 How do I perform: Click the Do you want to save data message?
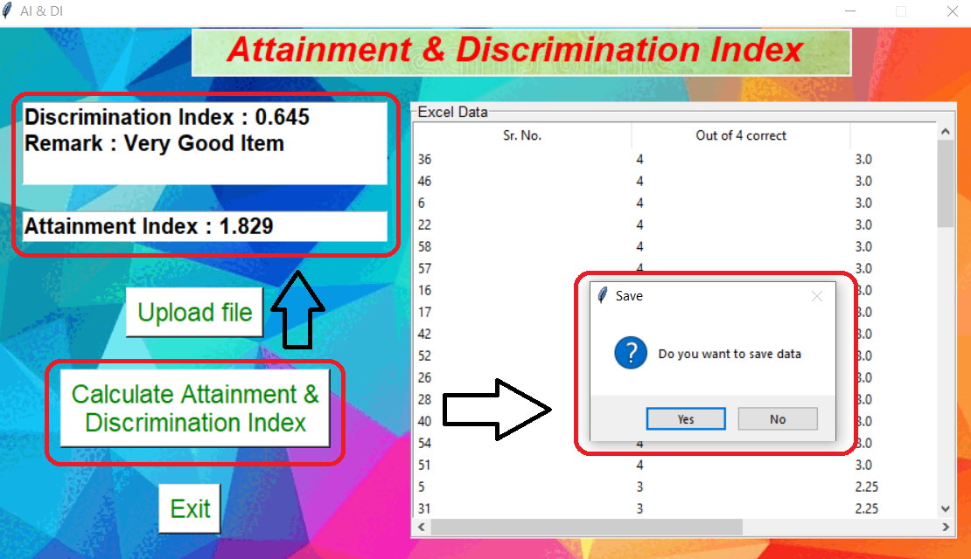tap(730, 355)
